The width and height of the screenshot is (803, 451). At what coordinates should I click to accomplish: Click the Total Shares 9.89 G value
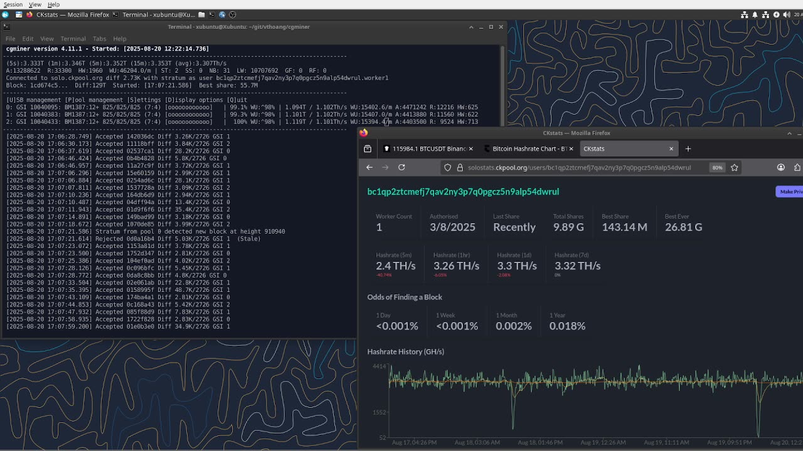[568, 227]
